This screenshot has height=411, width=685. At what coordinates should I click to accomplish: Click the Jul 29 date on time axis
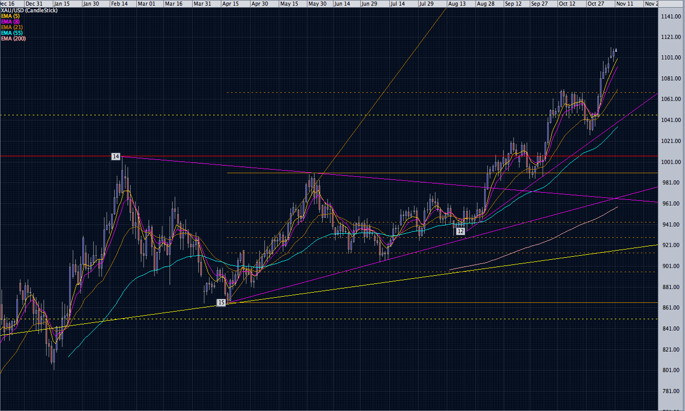(426, 4)
